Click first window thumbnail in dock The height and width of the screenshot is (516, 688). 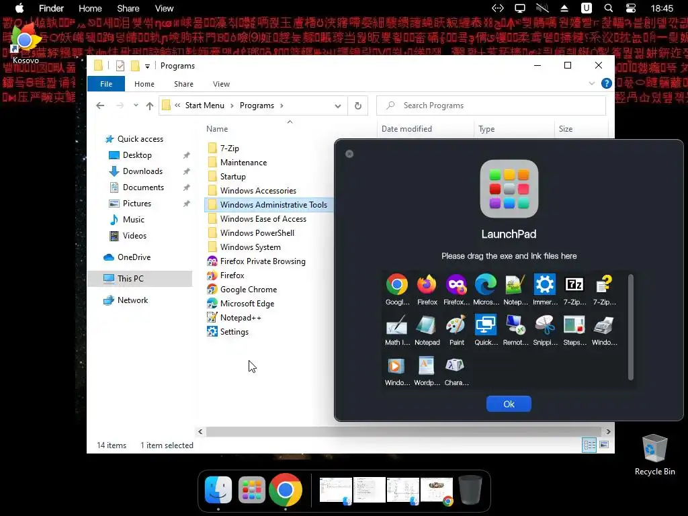[336, 490]
